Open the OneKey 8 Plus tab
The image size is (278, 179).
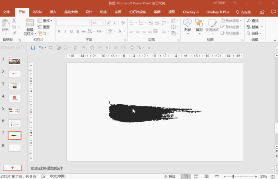point(218,12)
